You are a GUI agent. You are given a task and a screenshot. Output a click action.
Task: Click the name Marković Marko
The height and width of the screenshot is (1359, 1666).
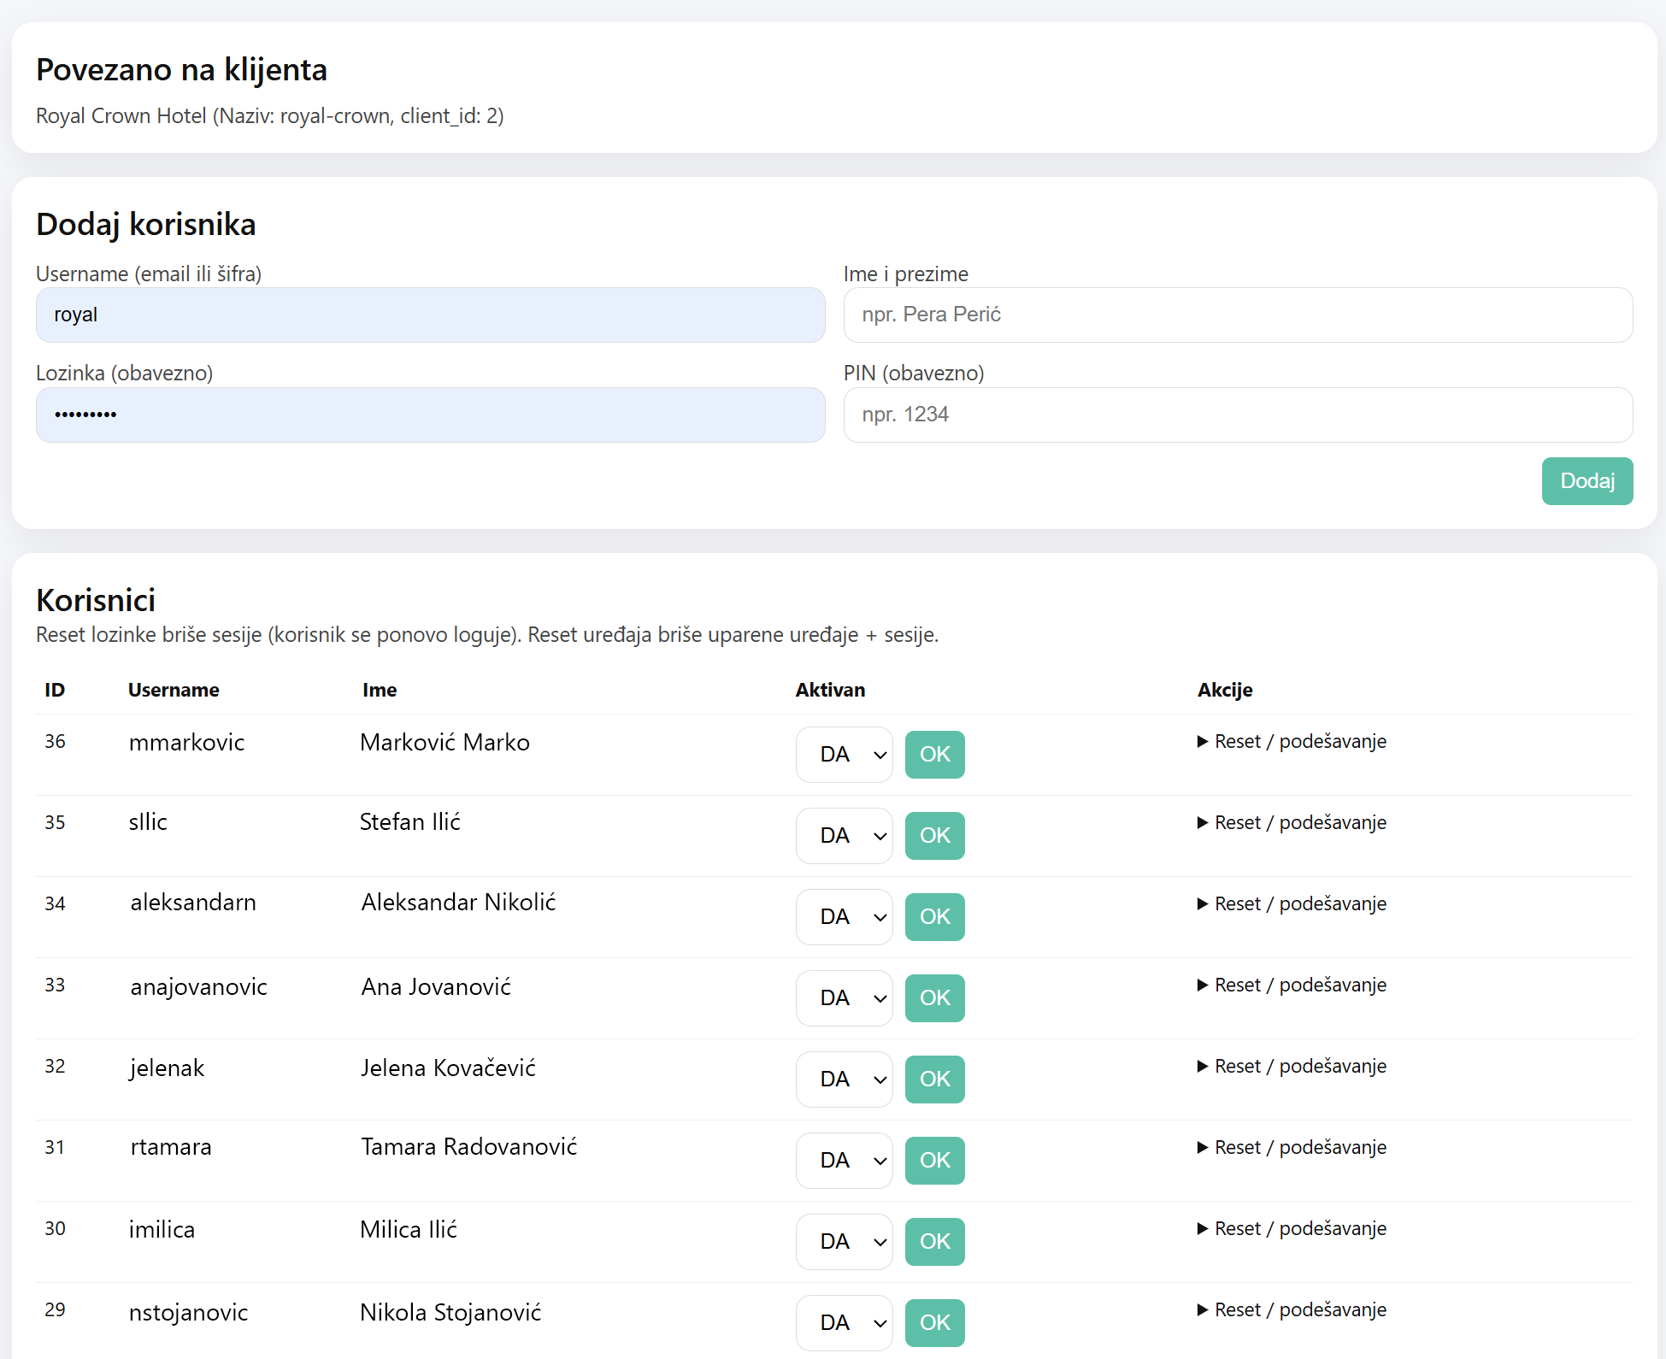[x=444, y=743]
